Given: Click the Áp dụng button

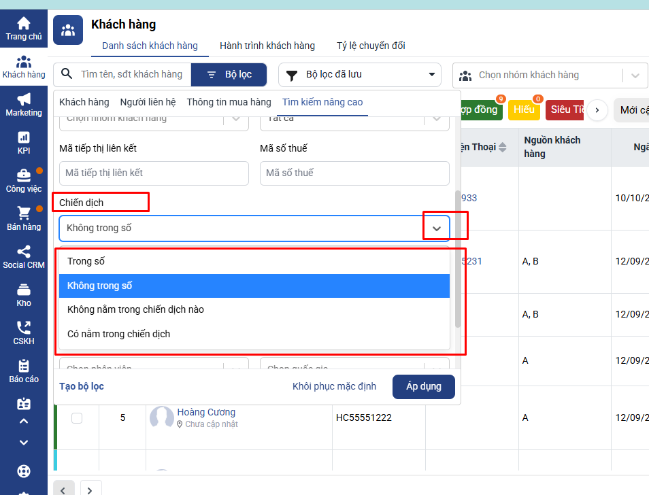Looking at the screenshot, I should pos(423,386).
